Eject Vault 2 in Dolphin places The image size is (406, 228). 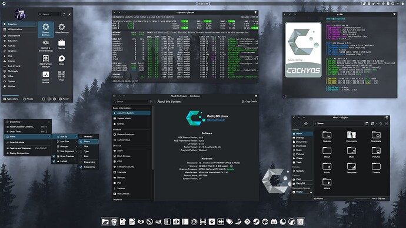pyautogui.click(x=311, y=192)
